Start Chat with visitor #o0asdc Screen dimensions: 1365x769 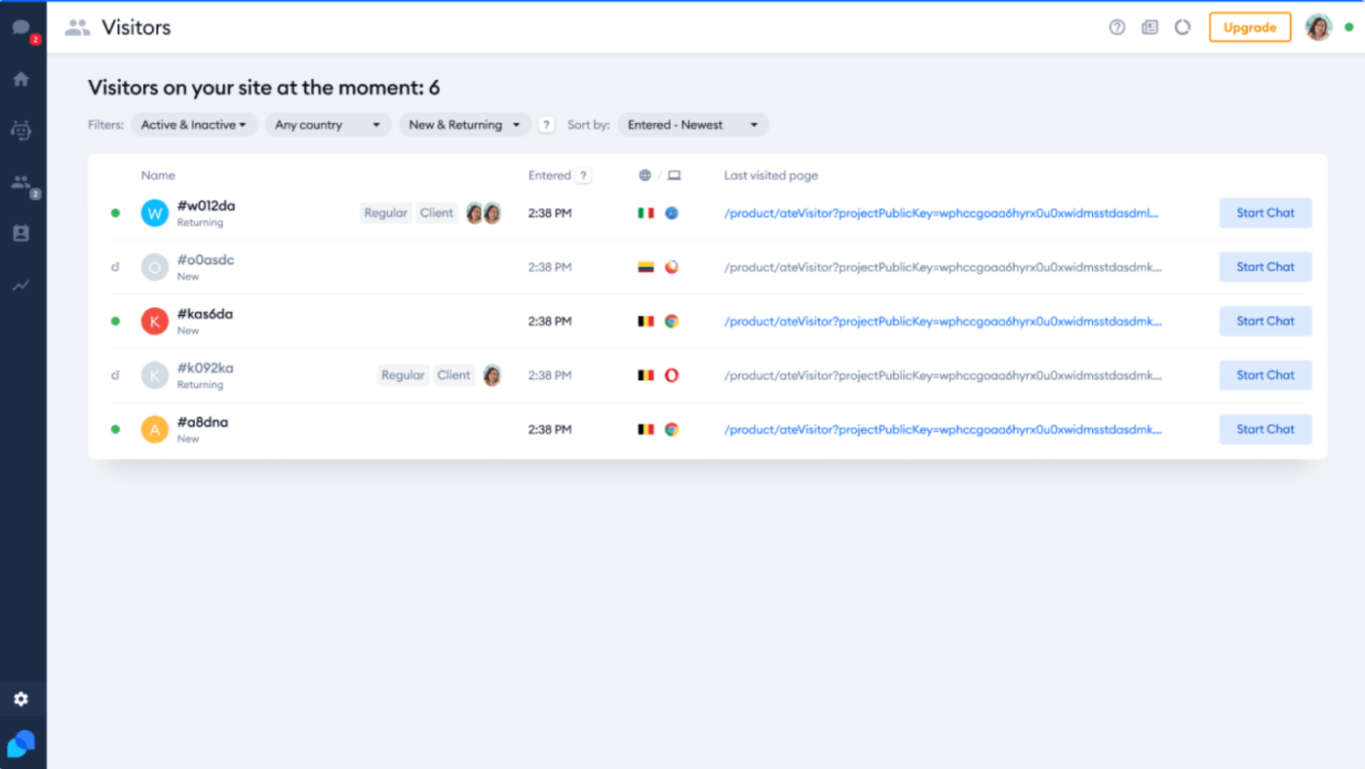(x=1266, y=267)
